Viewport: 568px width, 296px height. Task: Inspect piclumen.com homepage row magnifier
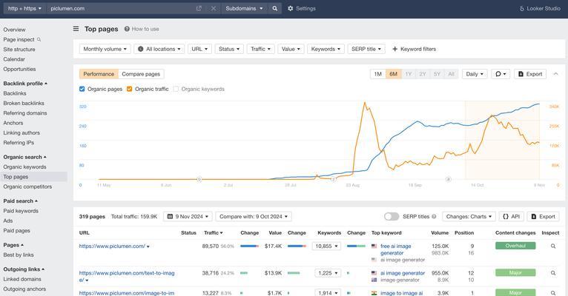pos(553,246)
